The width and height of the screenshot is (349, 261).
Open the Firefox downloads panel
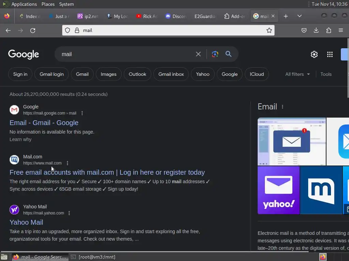point(316,30)
